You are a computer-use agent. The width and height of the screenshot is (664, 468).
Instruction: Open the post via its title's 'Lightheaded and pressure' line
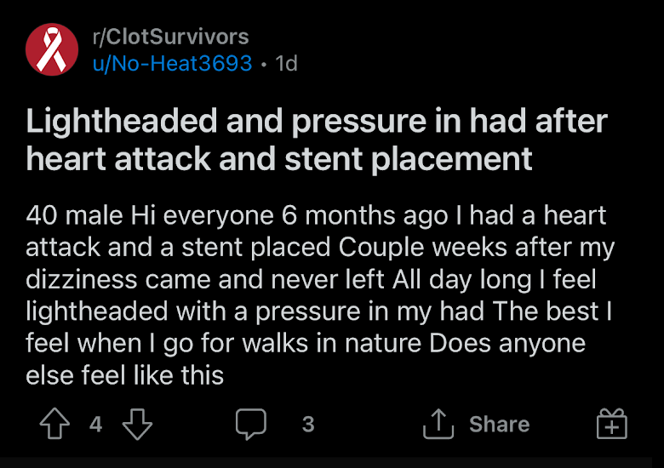click(x=317, y=121)
